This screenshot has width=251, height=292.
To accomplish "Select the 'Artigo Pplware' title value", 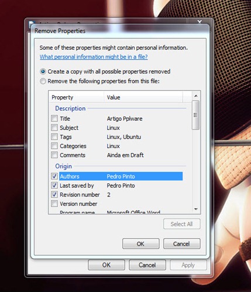I will pos(125,118).
